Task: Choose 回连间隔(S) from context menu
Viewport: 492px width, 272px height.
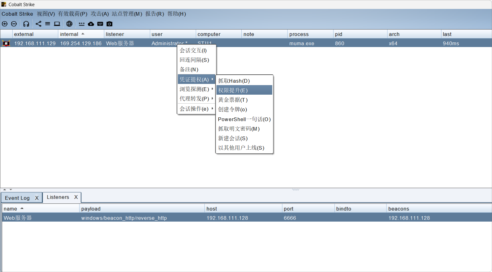Action: pyautogui.click(x=196, y=60)
